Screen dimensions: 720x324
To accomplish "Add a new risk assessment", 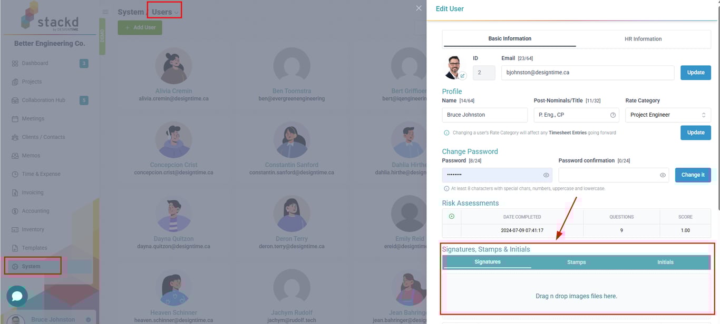I will (451, 216).
